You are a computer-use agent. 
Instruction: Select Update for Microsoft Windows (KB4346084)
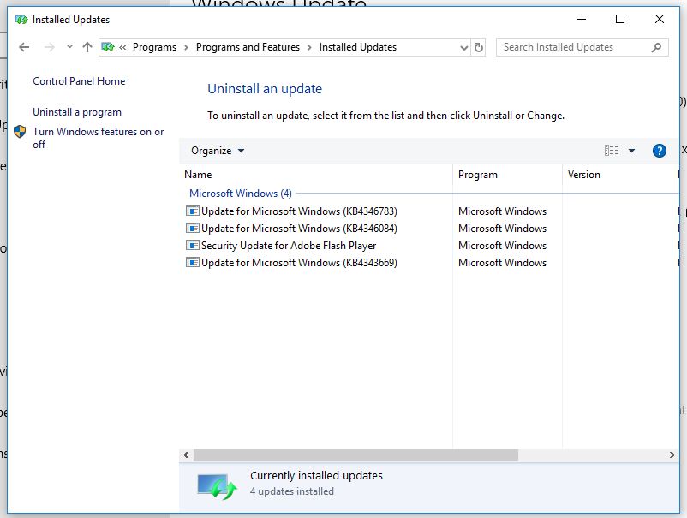point(299,228)
